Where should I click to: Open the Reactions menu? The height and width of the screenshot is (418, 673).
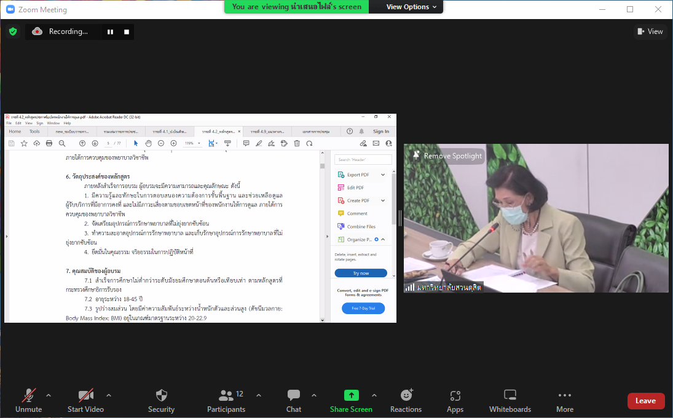tap(406, 395)
